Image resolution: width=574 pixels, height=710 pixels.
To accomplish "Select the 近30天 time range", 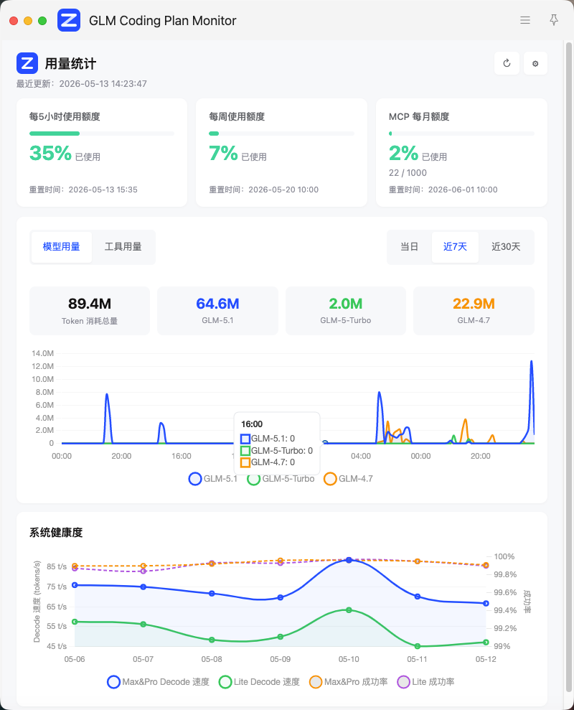I will 506,247.
